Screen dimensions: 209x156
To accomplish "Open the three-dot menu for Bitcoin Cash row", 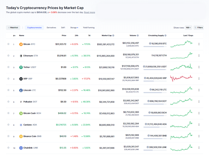I will pos(199,113).
